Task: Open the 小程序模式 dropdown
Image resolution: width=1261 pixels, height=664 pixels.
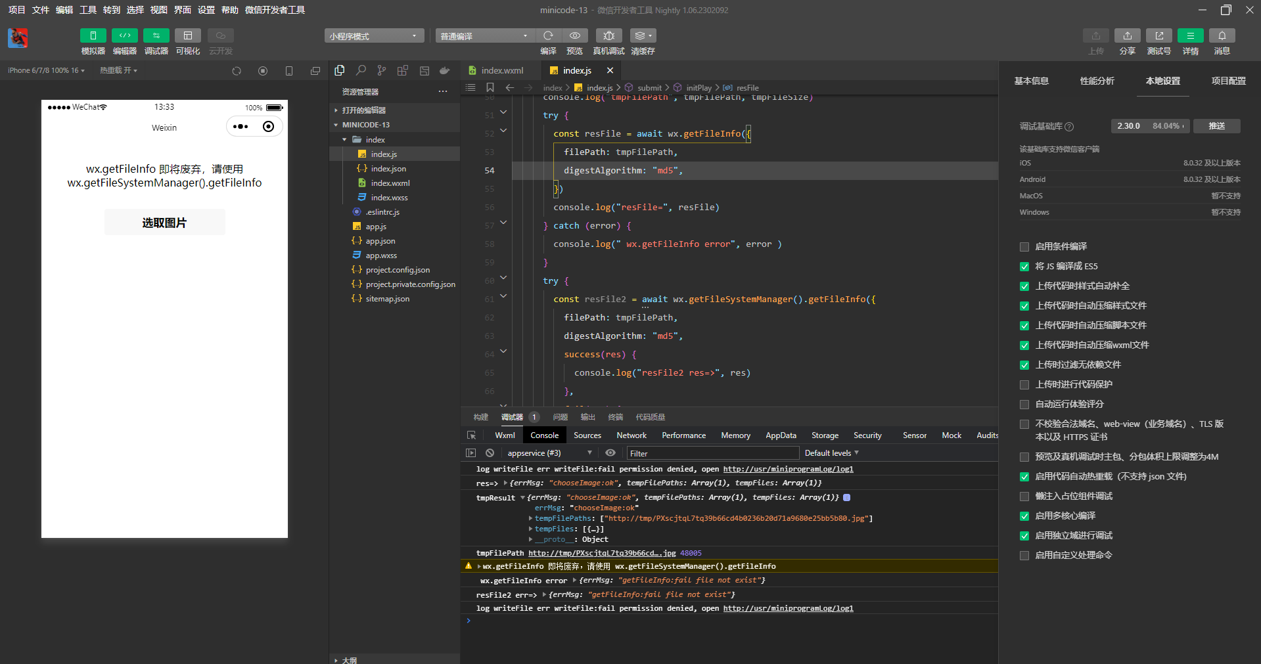Action: point(373,36)
